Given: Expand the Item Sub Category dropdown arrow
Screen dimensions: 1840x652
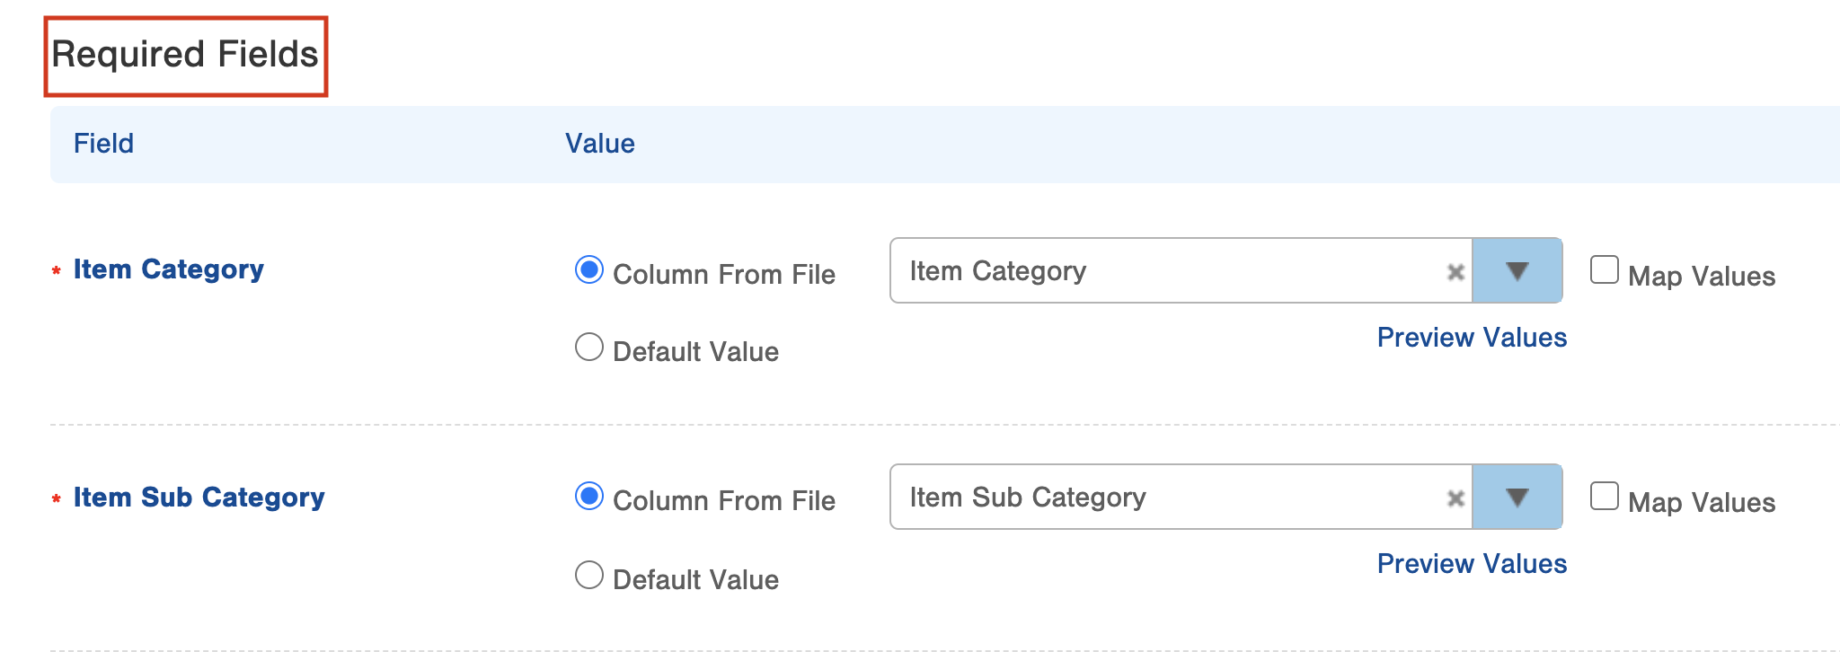Looking at the screenshot, I should (1517, 498).
